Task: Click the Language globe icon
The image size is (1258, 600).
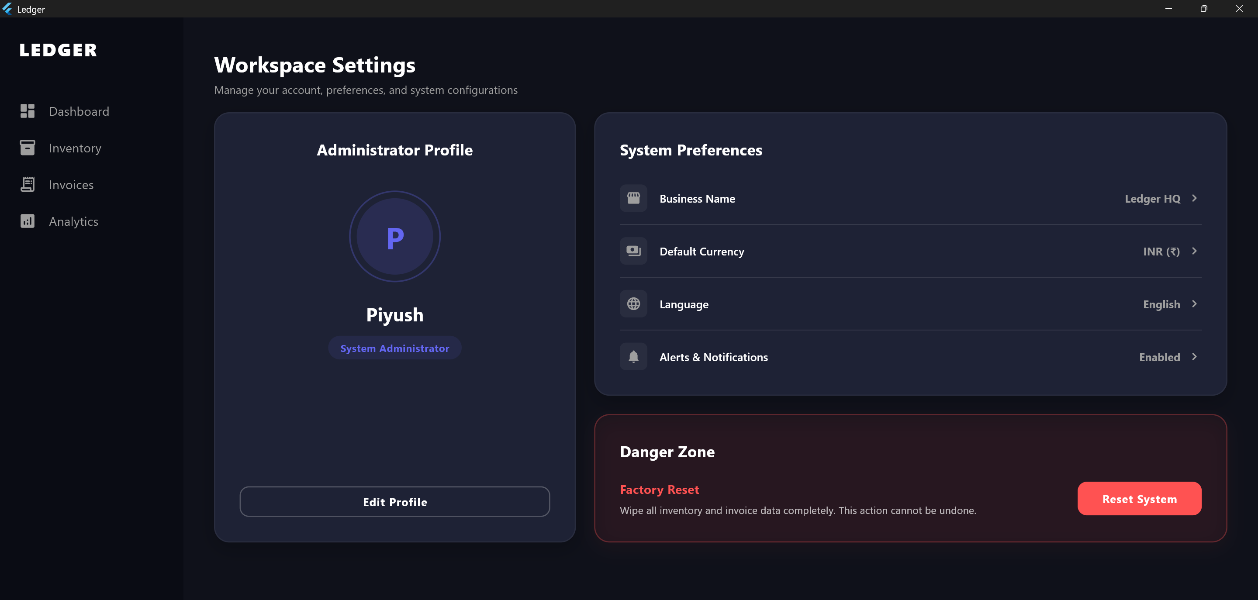Action: coord(633,303)
